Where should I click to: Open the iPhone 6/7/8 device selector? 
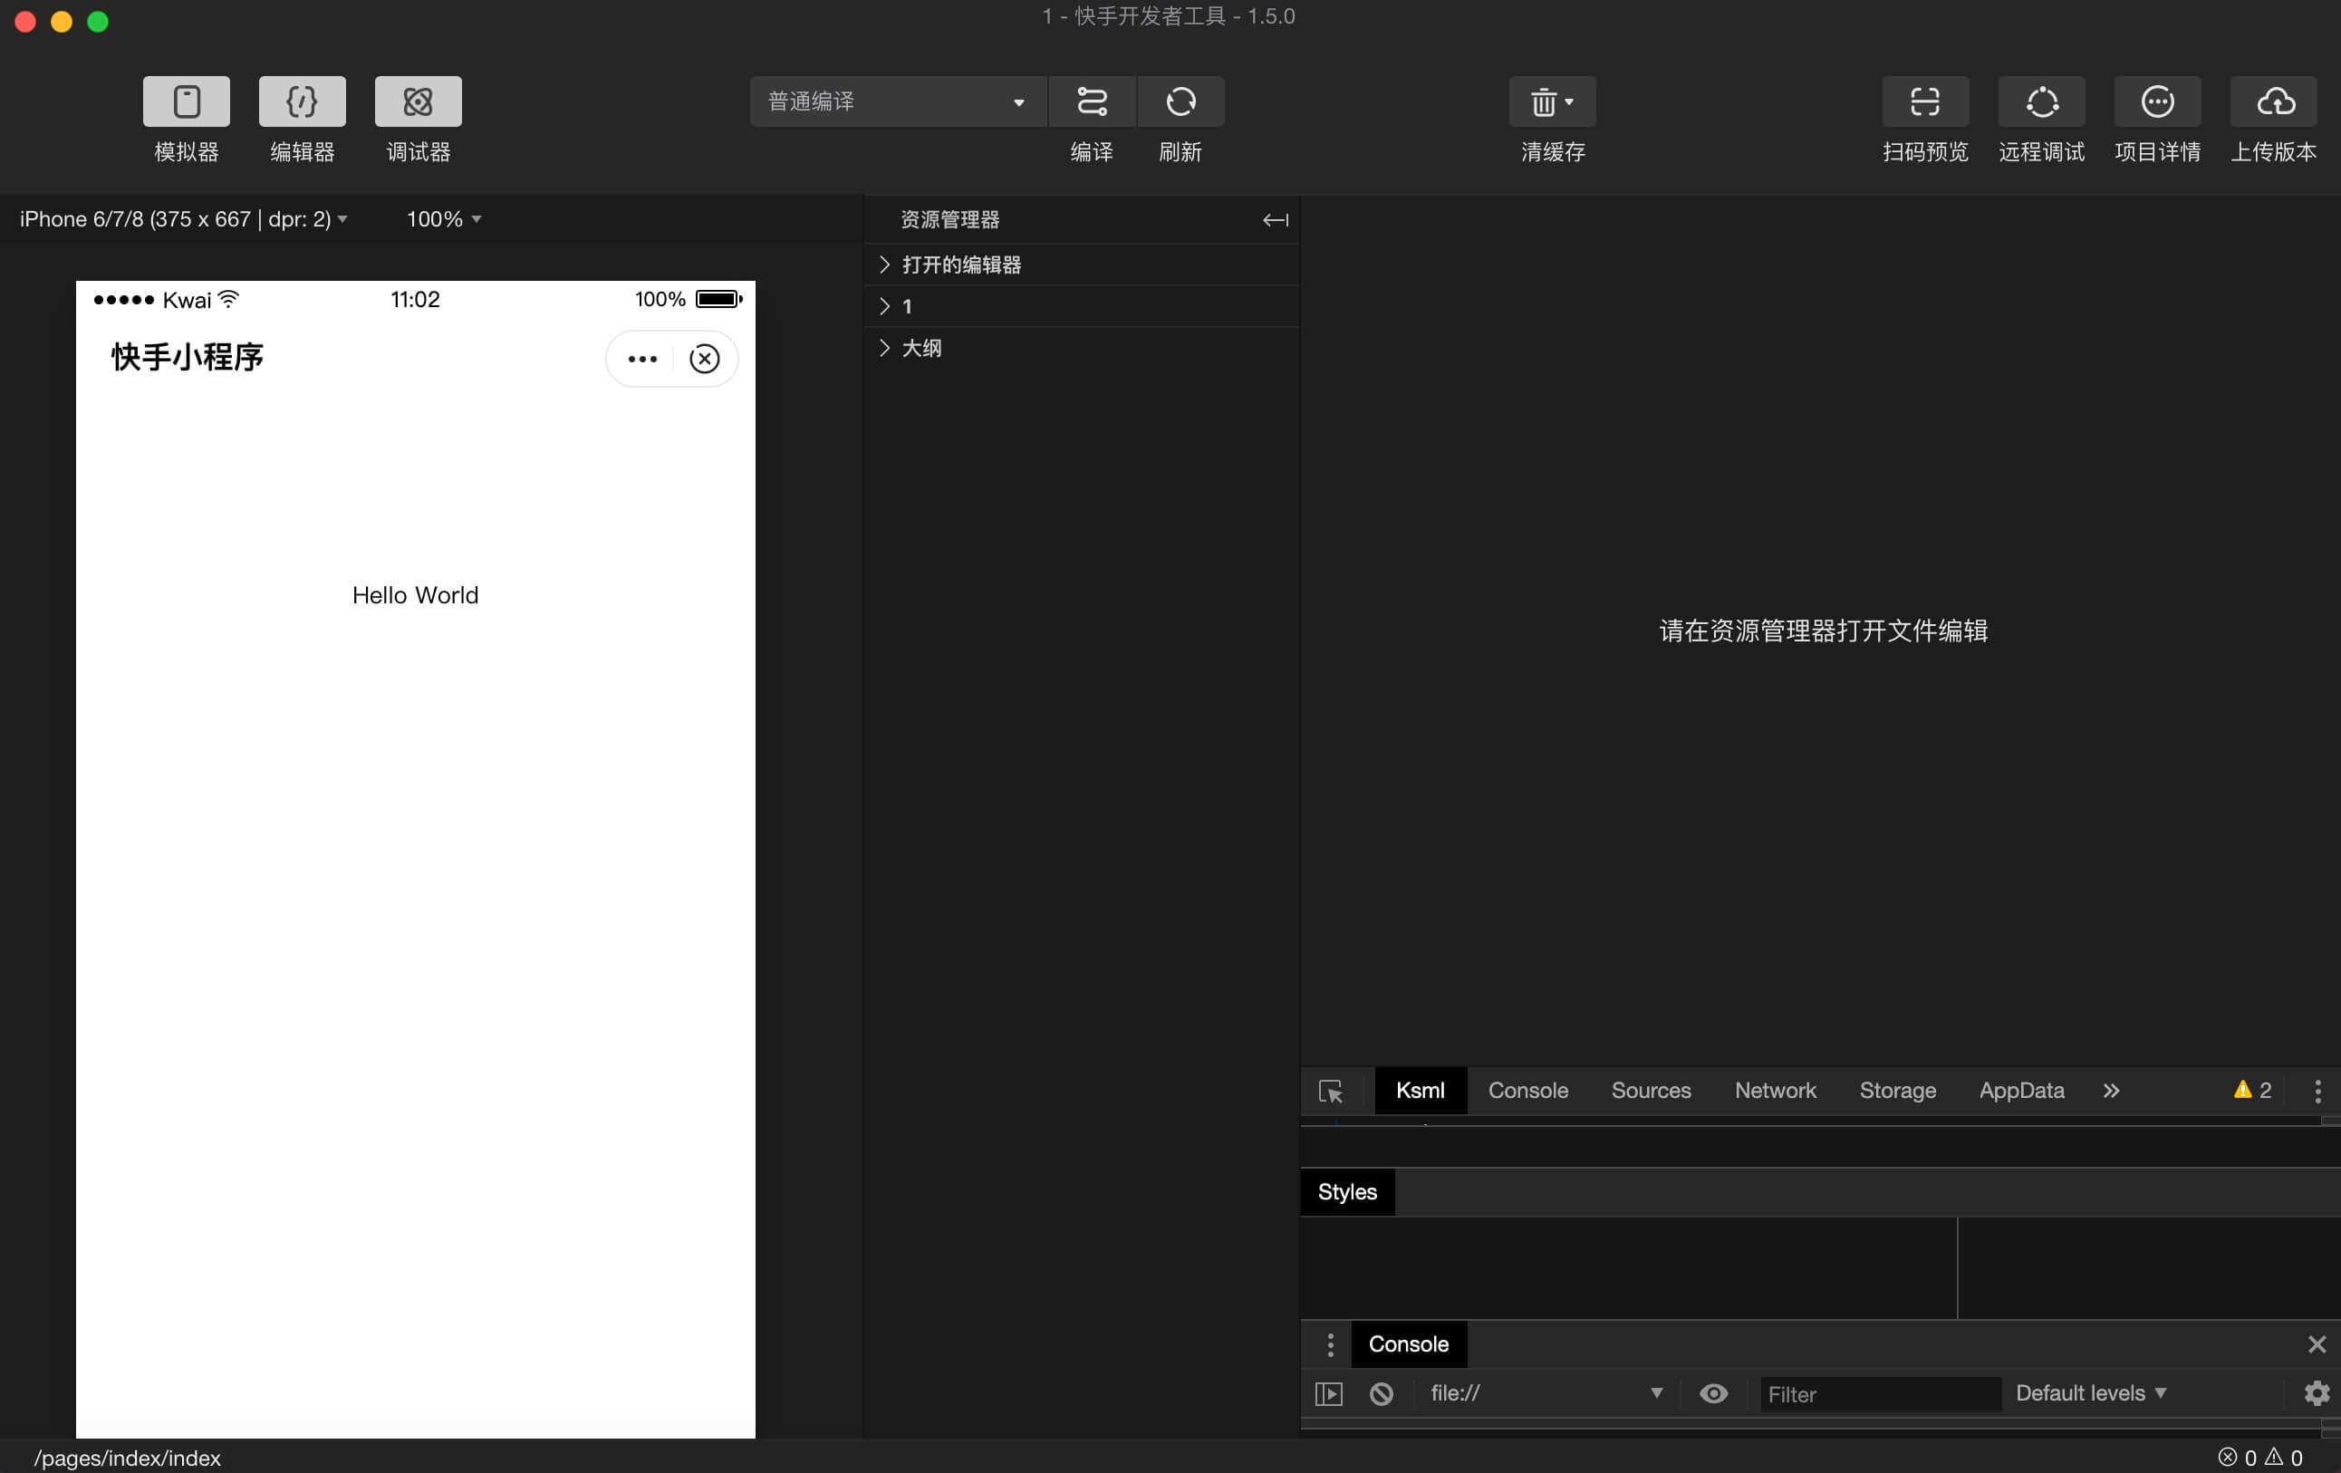click(184, 218)
